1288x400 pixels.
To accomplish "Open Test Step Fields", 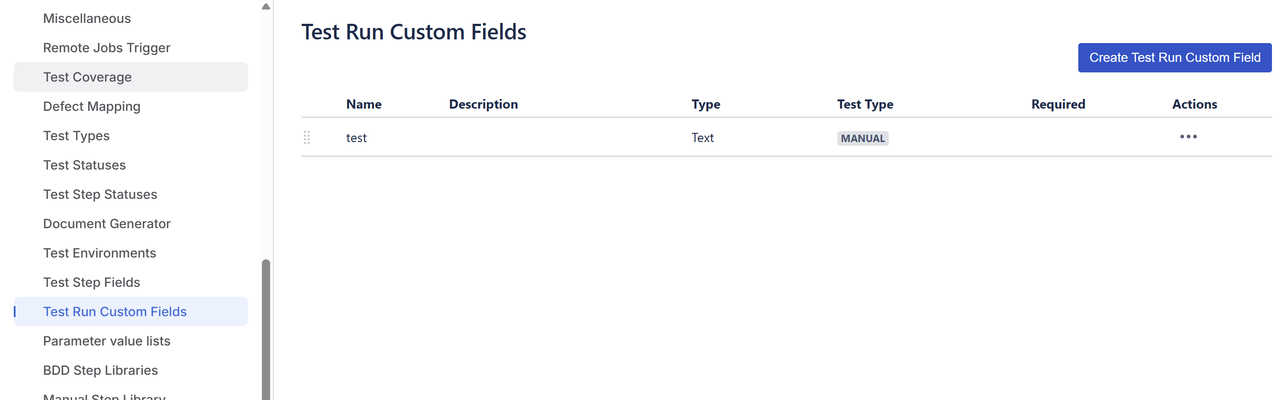I will coord(130,282).
